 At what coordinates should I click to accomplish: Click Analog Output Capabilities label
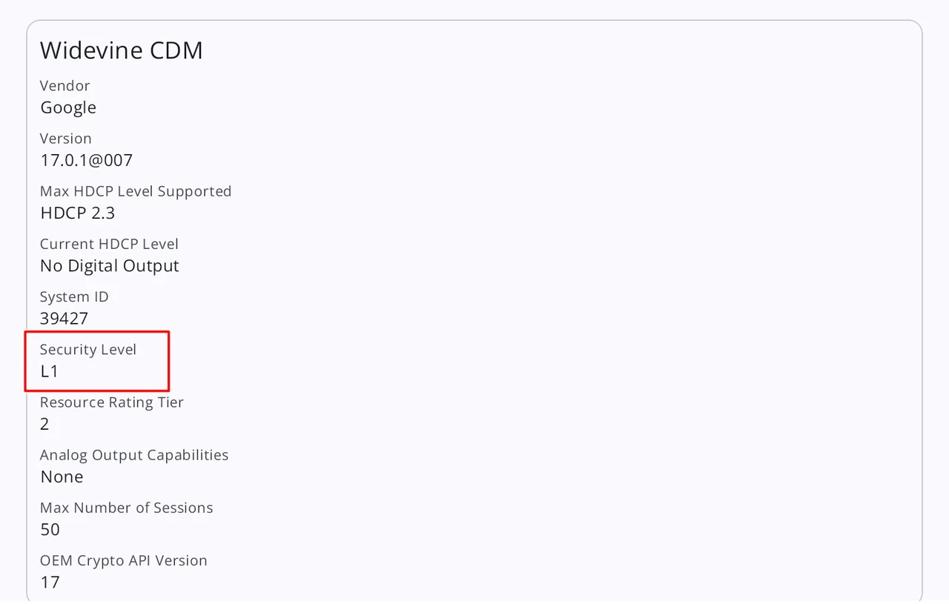click(134, 455)
